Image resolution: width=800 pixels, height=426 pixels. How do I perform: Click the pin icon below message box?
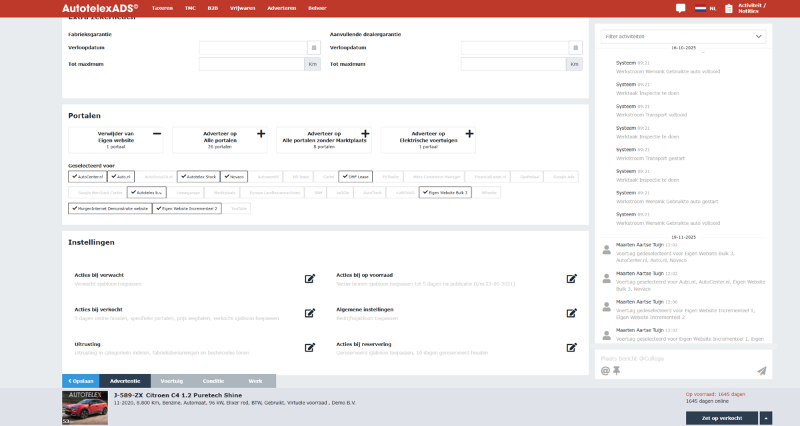tap(617, 371)
